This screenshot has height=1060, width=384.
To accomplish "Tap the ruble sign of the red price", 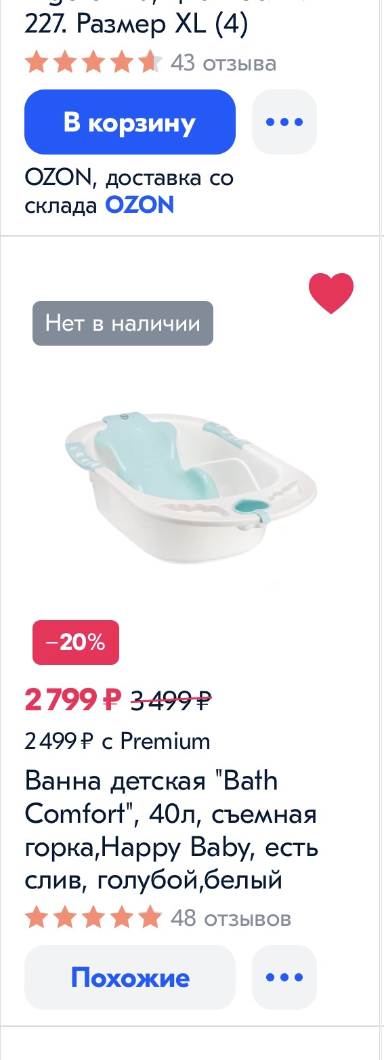I will [x=112, y=699].
